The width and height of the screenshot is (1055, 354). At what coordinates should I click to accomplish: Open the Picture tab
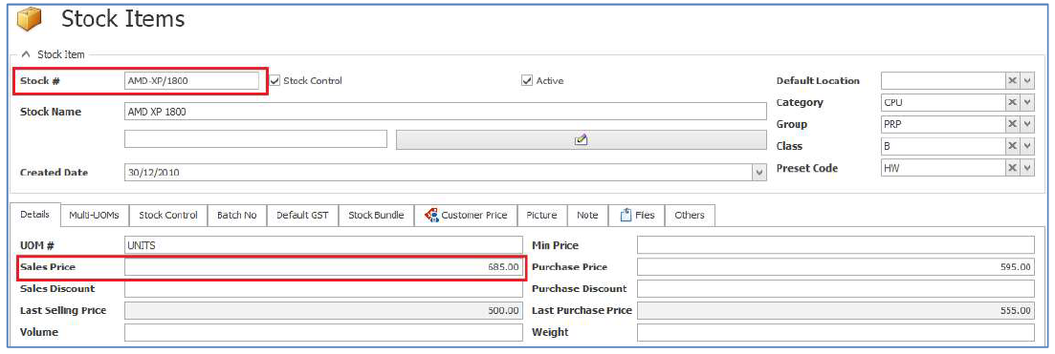541,215
